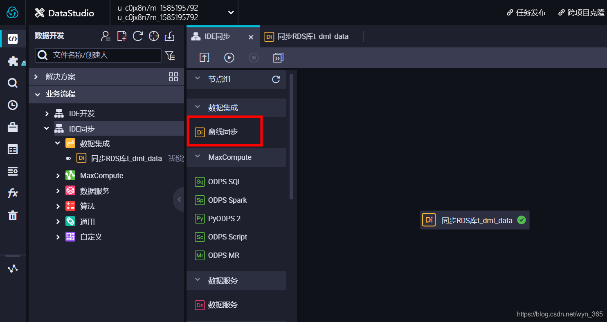Open the table management icon in sidebar

pyautogui.click(x=13, y=150)
